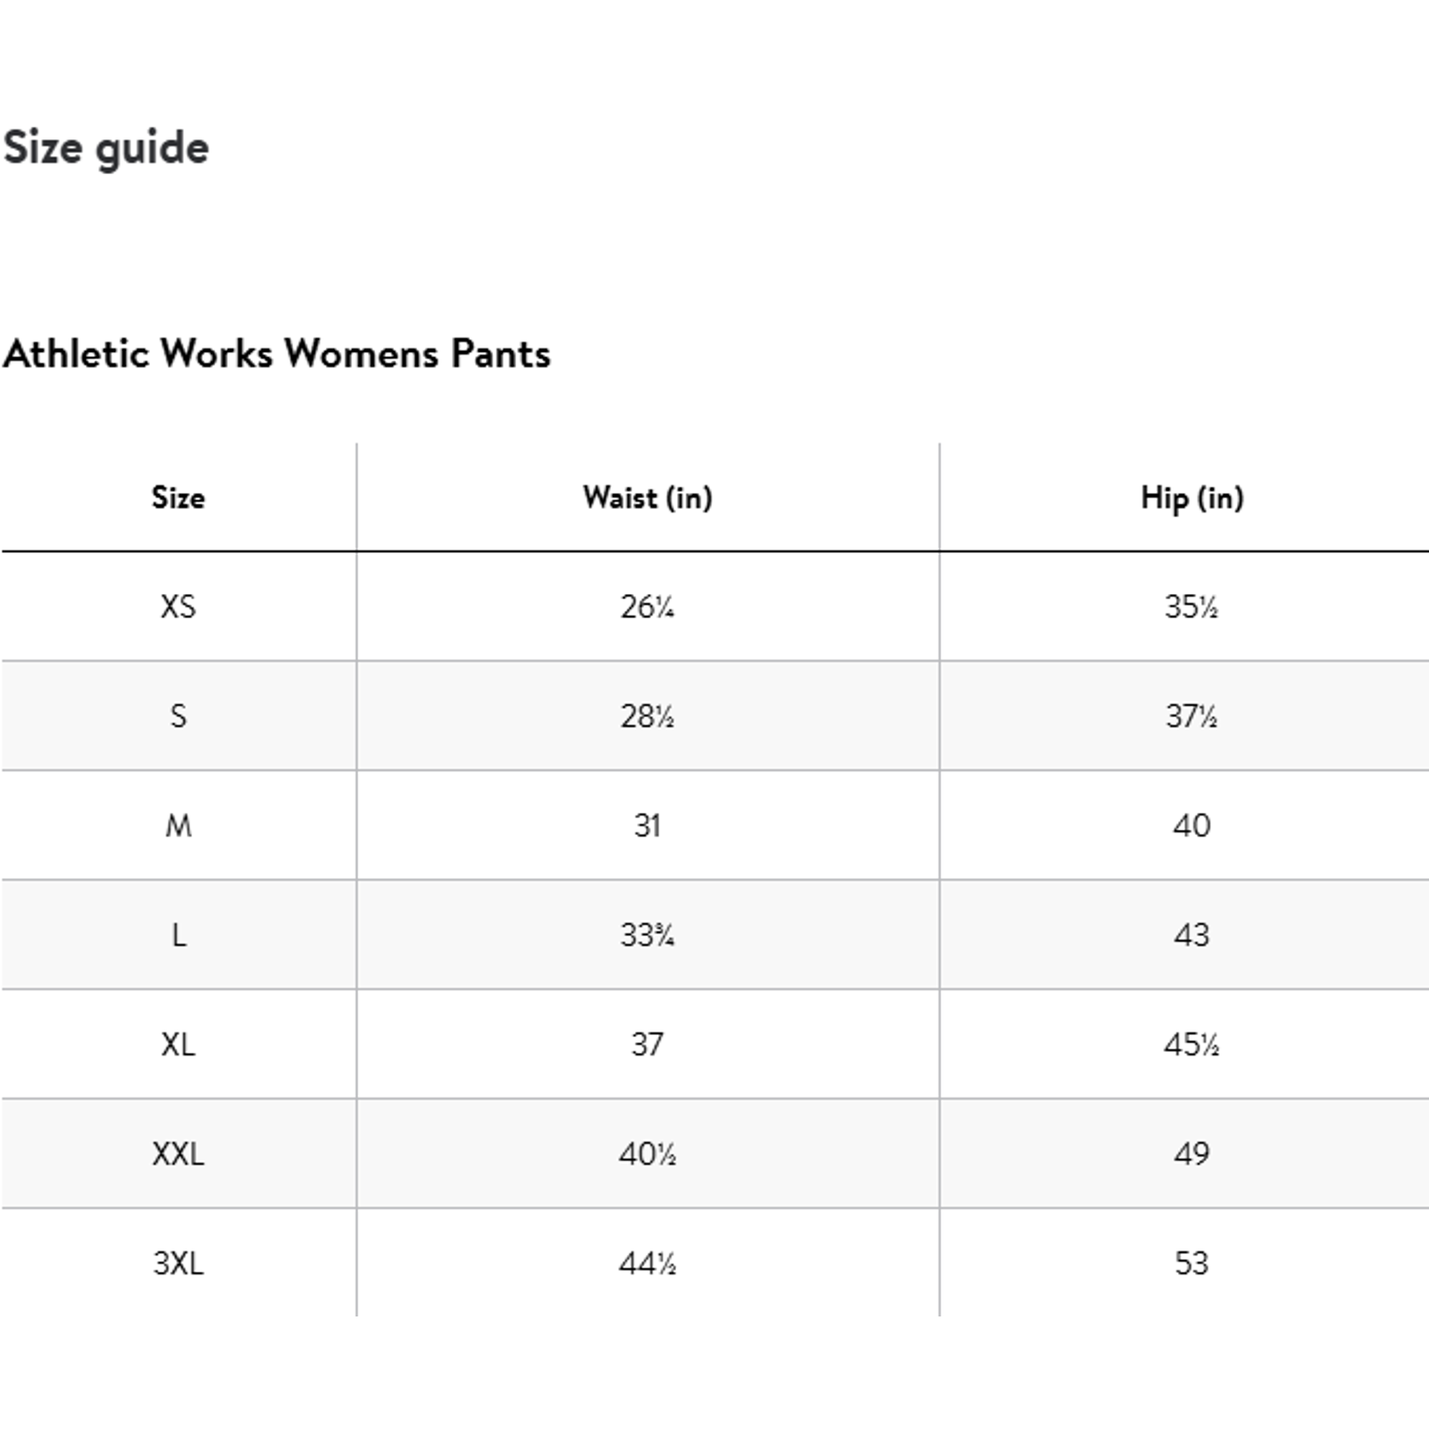Click the Size column header

(178, 497)
